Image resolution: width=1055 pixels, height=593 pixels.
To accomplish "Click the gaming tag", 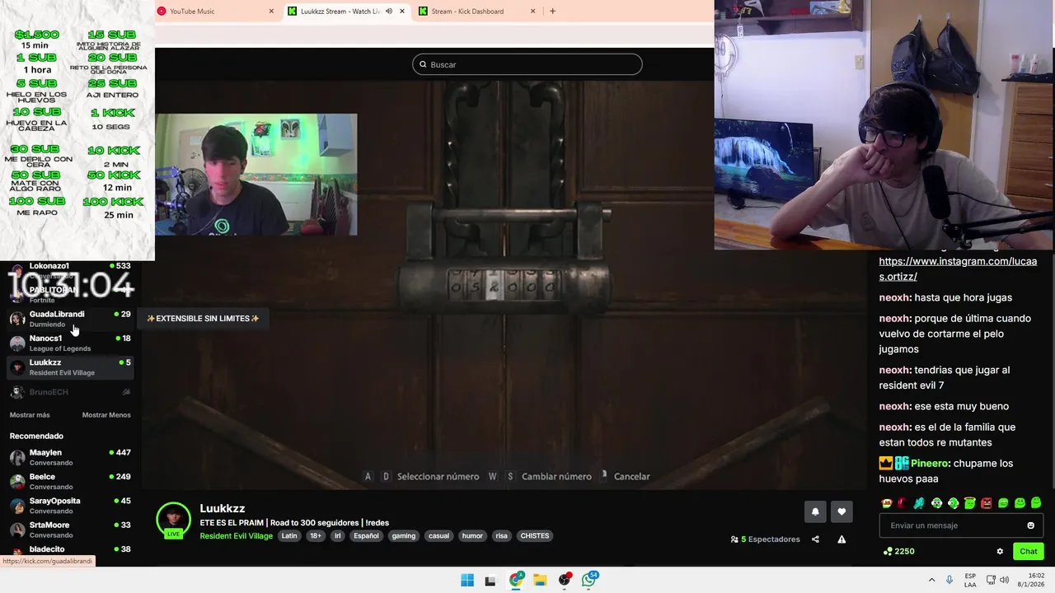I will (404, 536).
